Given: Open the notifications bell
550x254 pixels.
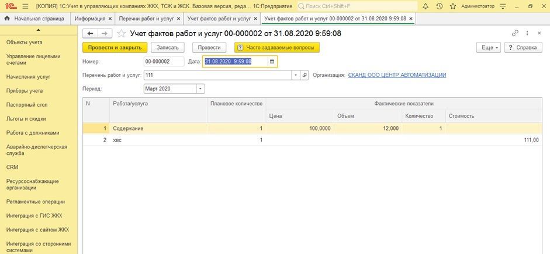Looking at the screenshot, I should tap(426, 6).
